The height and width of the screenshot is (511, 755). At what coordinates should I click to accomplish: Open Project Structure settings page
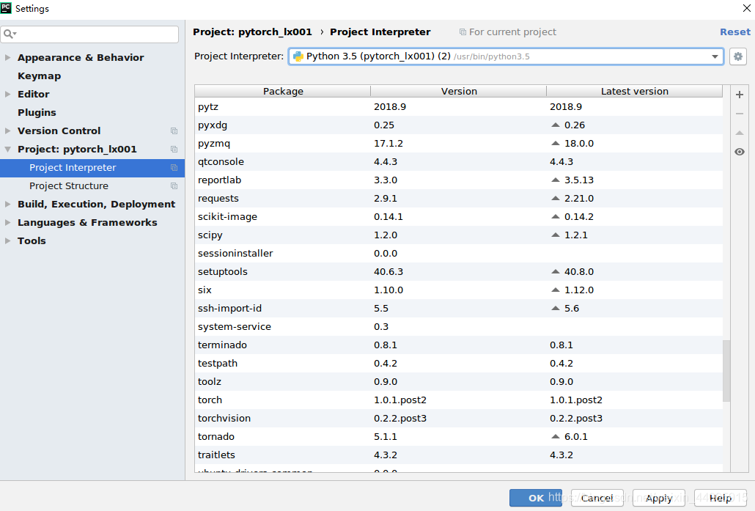[x=69, y=186]
